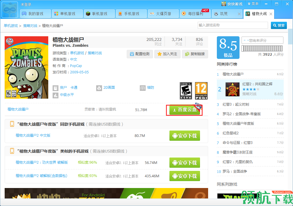
Task: Open ranking entry 植物大战僵尸年度版
Action: 238,124
